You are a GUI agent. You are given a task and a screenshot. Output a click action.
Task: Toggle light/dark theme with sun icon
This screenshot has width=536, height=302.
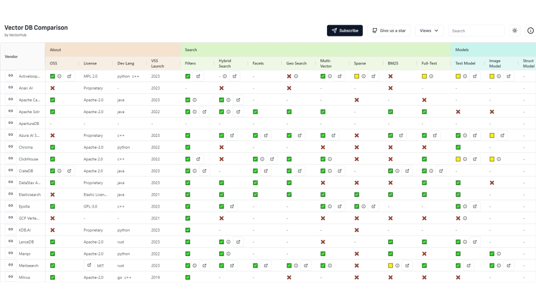tap(515, 31)
